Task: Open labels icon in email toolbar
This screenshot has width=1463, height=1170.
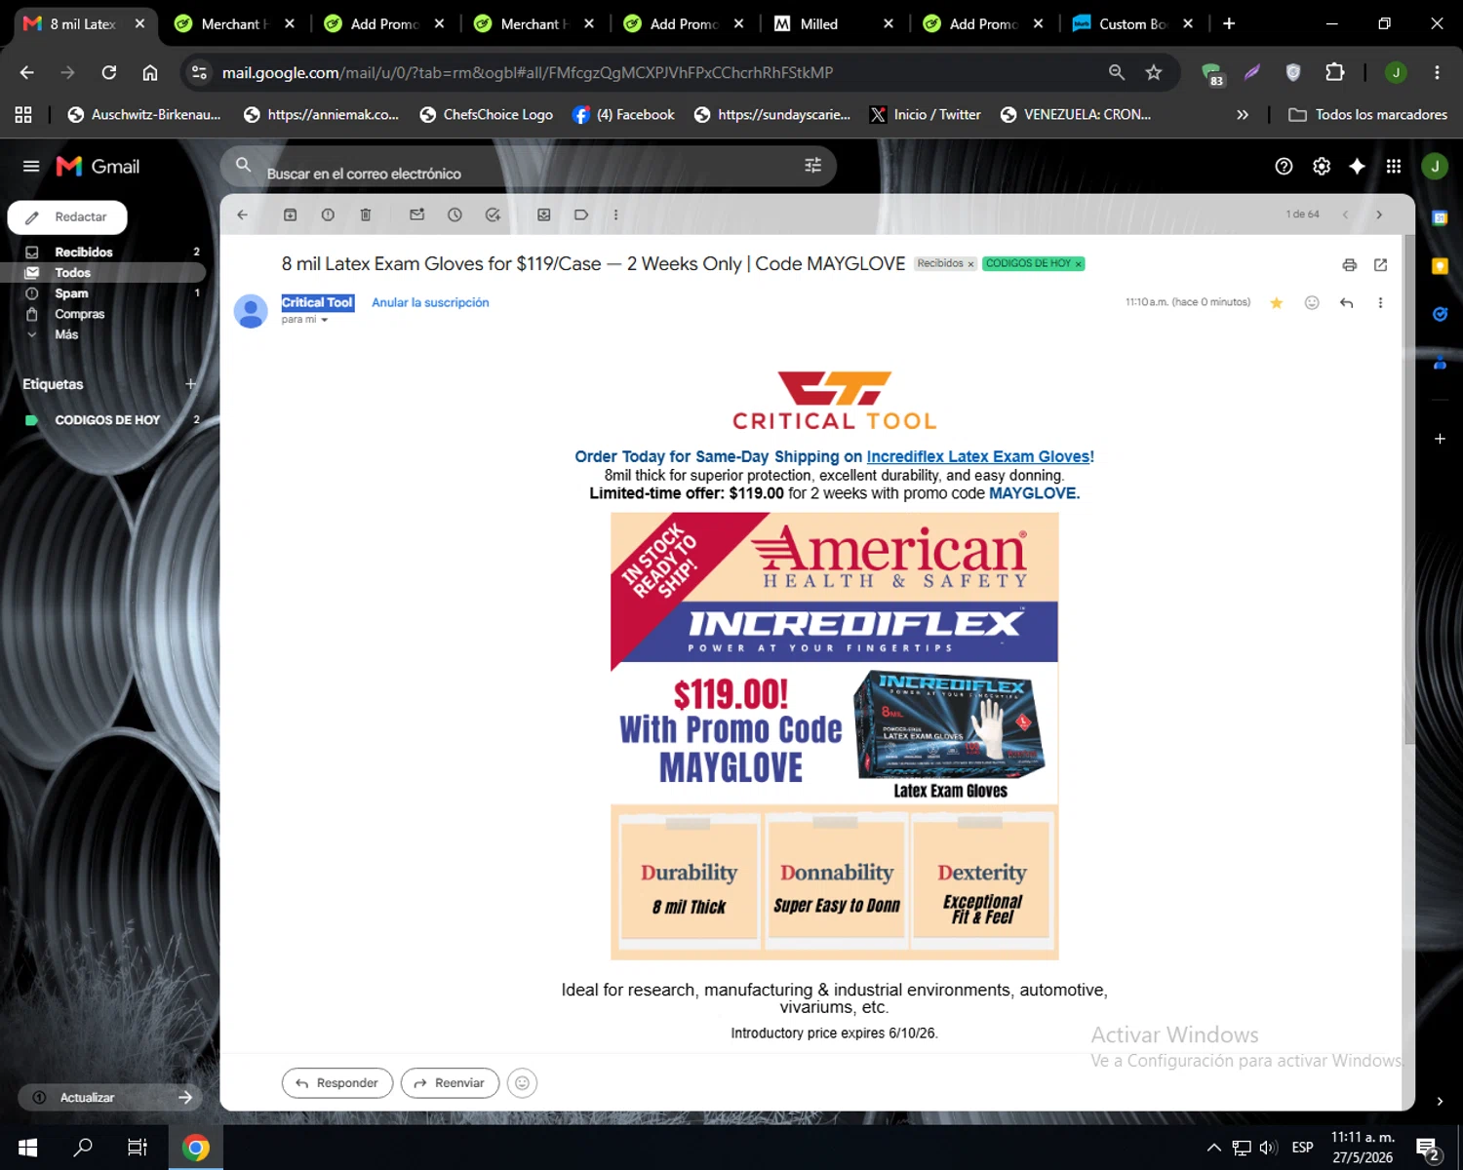Action: click(581, 214)
